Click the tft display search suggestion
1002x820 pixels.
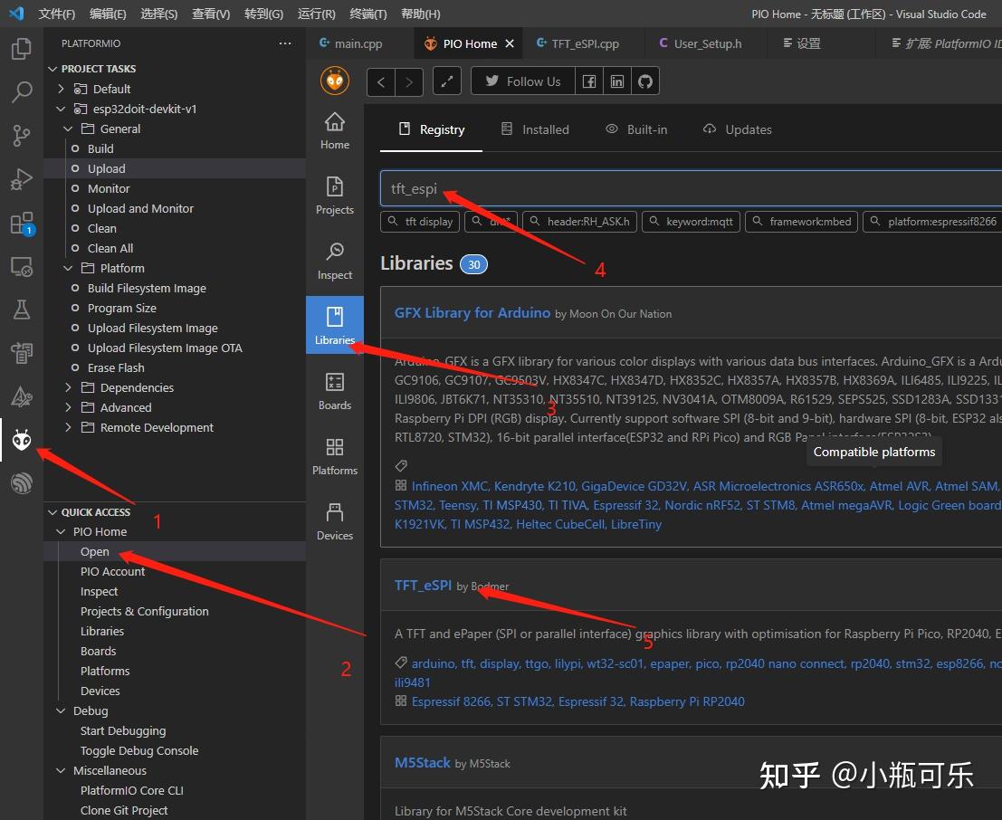click(420, 221)
